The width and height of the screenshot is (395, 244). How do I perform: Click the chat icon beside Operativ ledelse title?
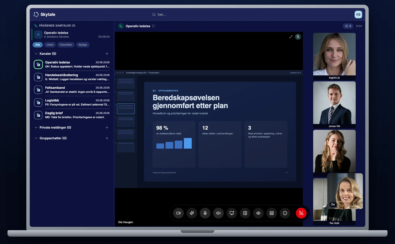(x=154, y=26)
